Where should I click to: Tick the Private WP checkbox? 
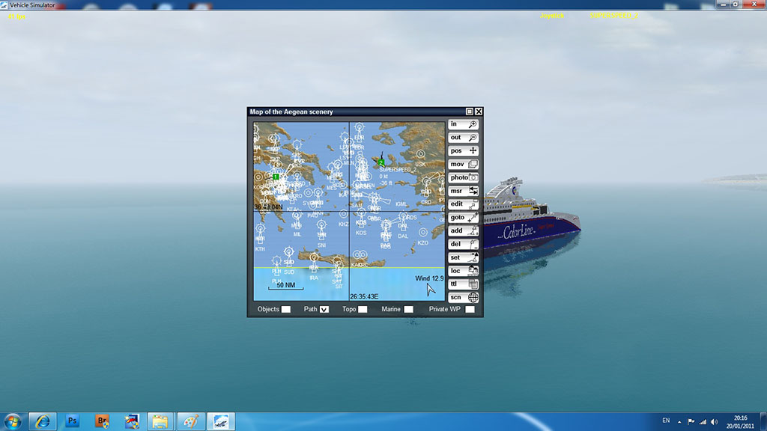pos(470,310)
